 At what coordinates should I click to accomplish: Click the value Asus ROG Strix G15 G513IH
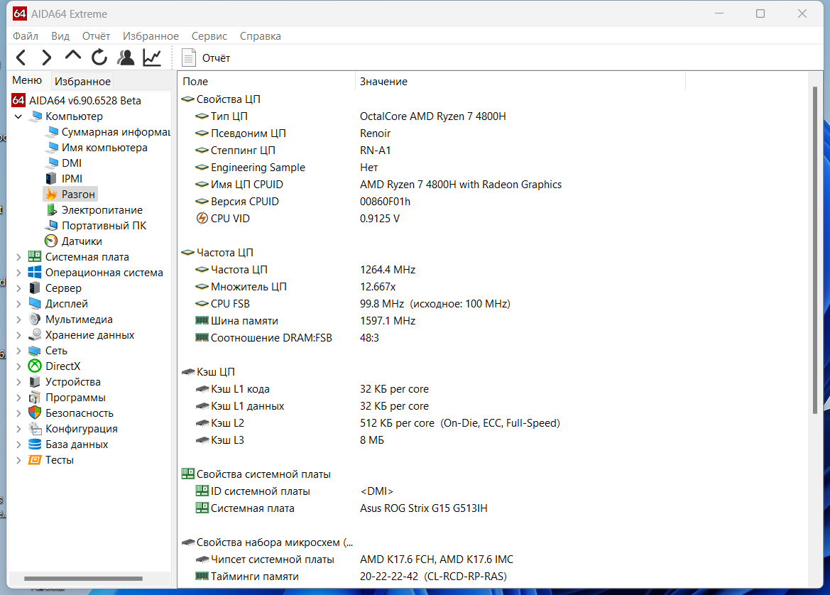coord(423,508)
